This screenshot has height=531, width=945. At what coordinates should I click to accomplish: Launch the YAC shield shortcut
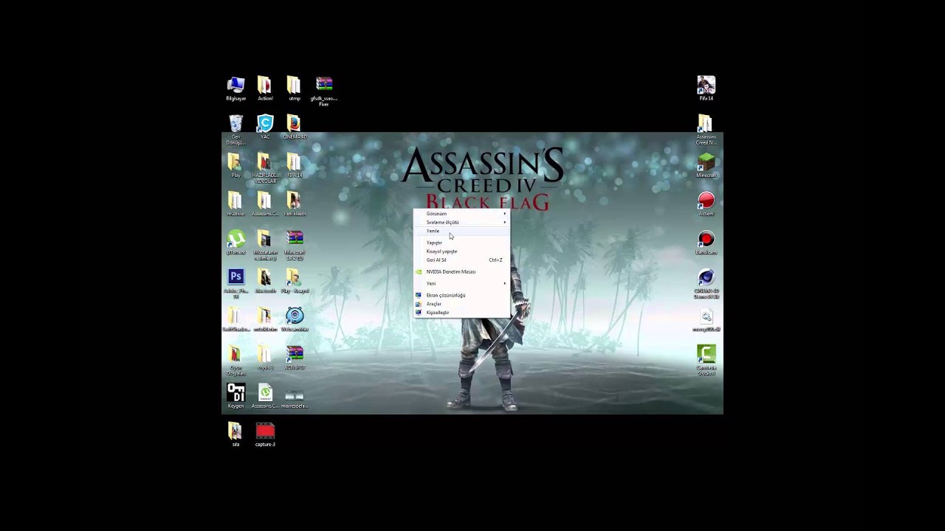[x=265, y=127]
